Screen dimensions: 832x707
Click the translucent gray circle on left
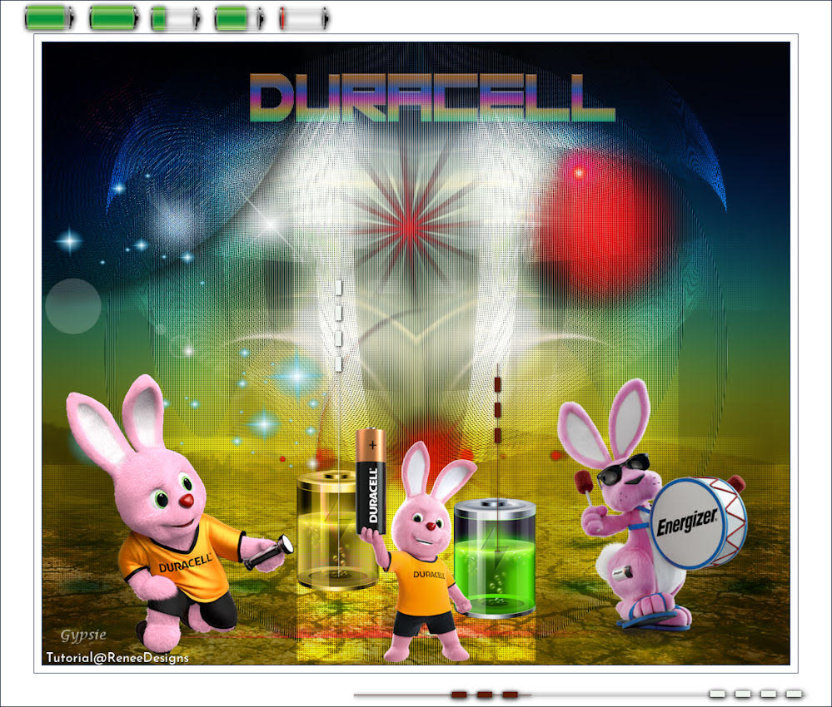coord(73,306)
